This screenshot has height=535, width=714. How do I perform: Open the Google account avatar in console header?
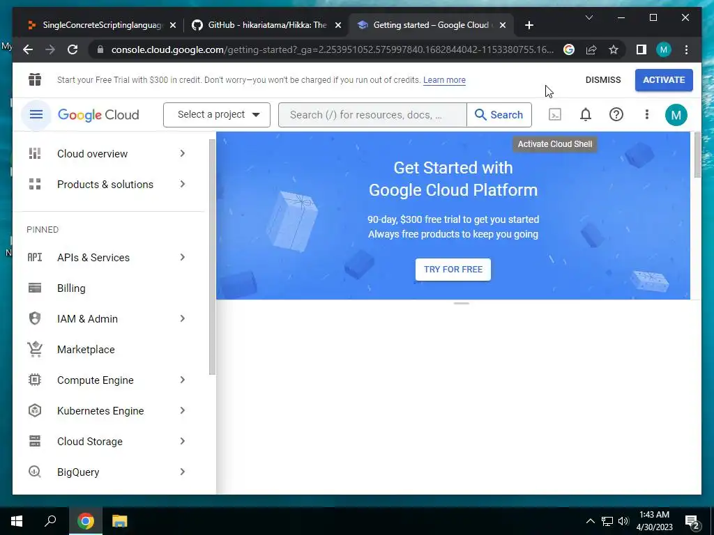(676, 115)
